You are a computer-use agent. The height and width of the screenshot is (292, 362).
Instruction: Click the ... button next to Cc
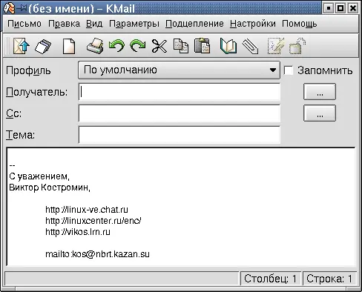[x=320, y=113]
